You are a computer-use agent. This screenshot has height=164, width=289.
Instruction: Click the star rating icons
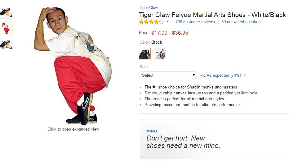point(151,22)
